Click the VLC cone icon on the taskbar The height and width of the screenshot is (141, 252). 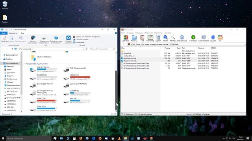point(119,138)
